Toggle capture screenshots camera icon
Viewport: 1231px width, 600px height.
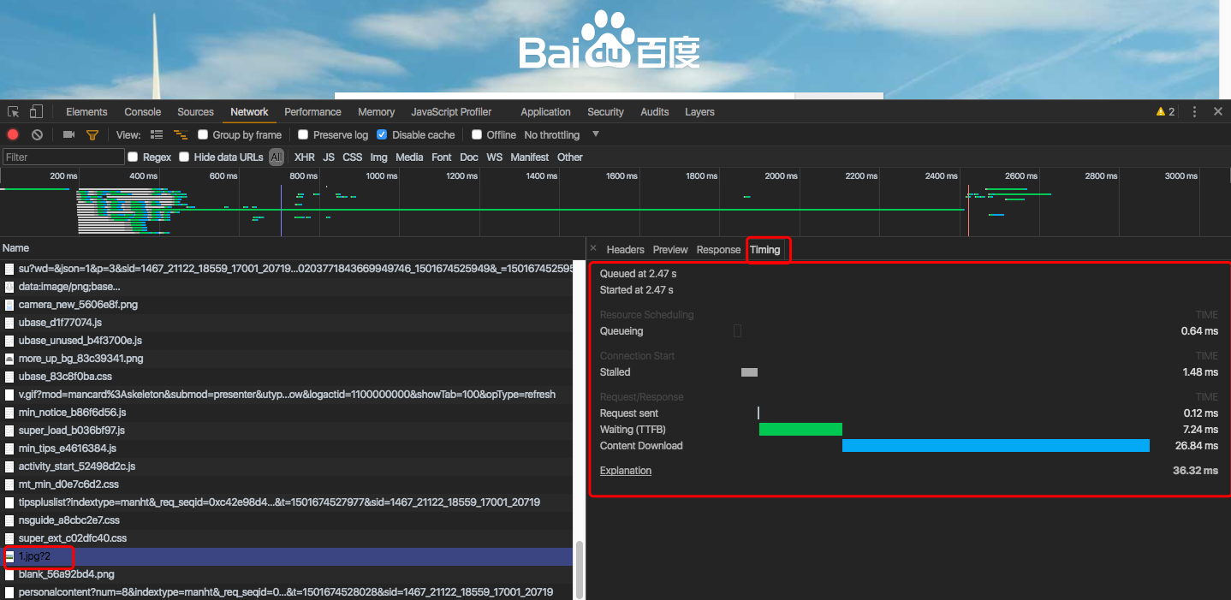pyautogui.click(x=69, y=134)
